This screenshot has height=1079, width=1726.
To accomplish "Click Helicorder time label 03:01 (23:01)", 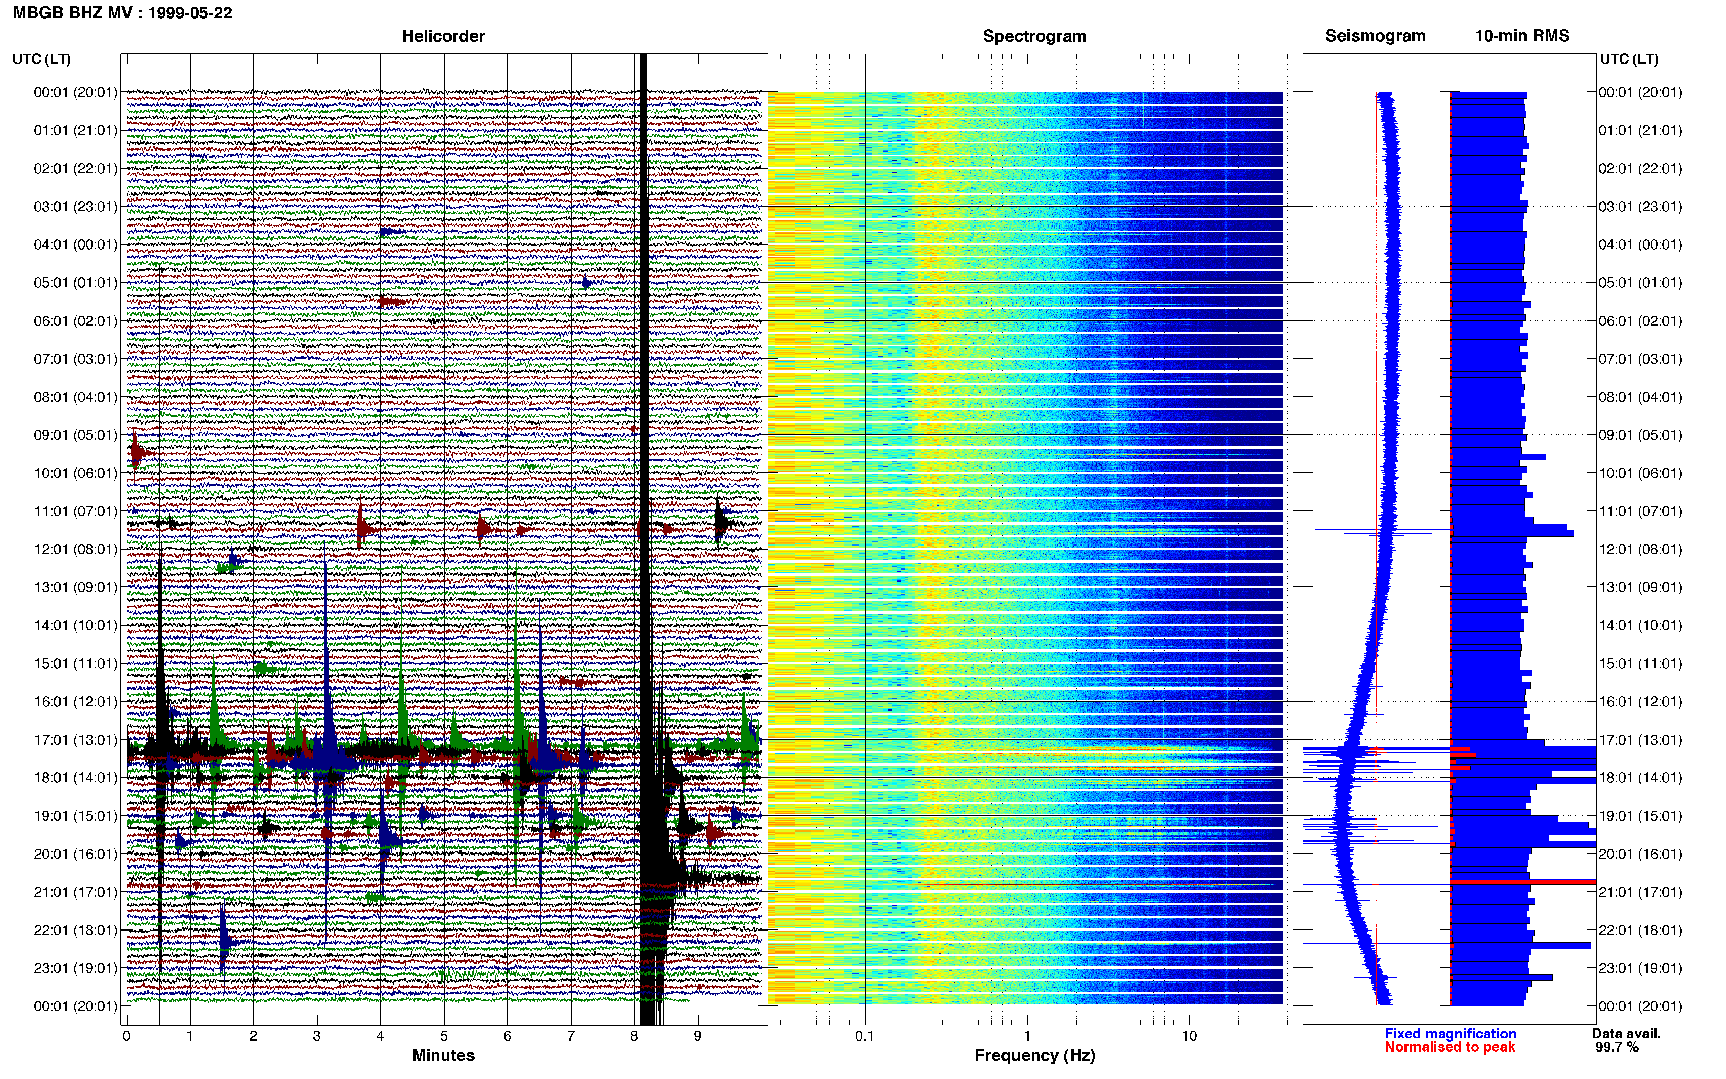I will point(76,207).
